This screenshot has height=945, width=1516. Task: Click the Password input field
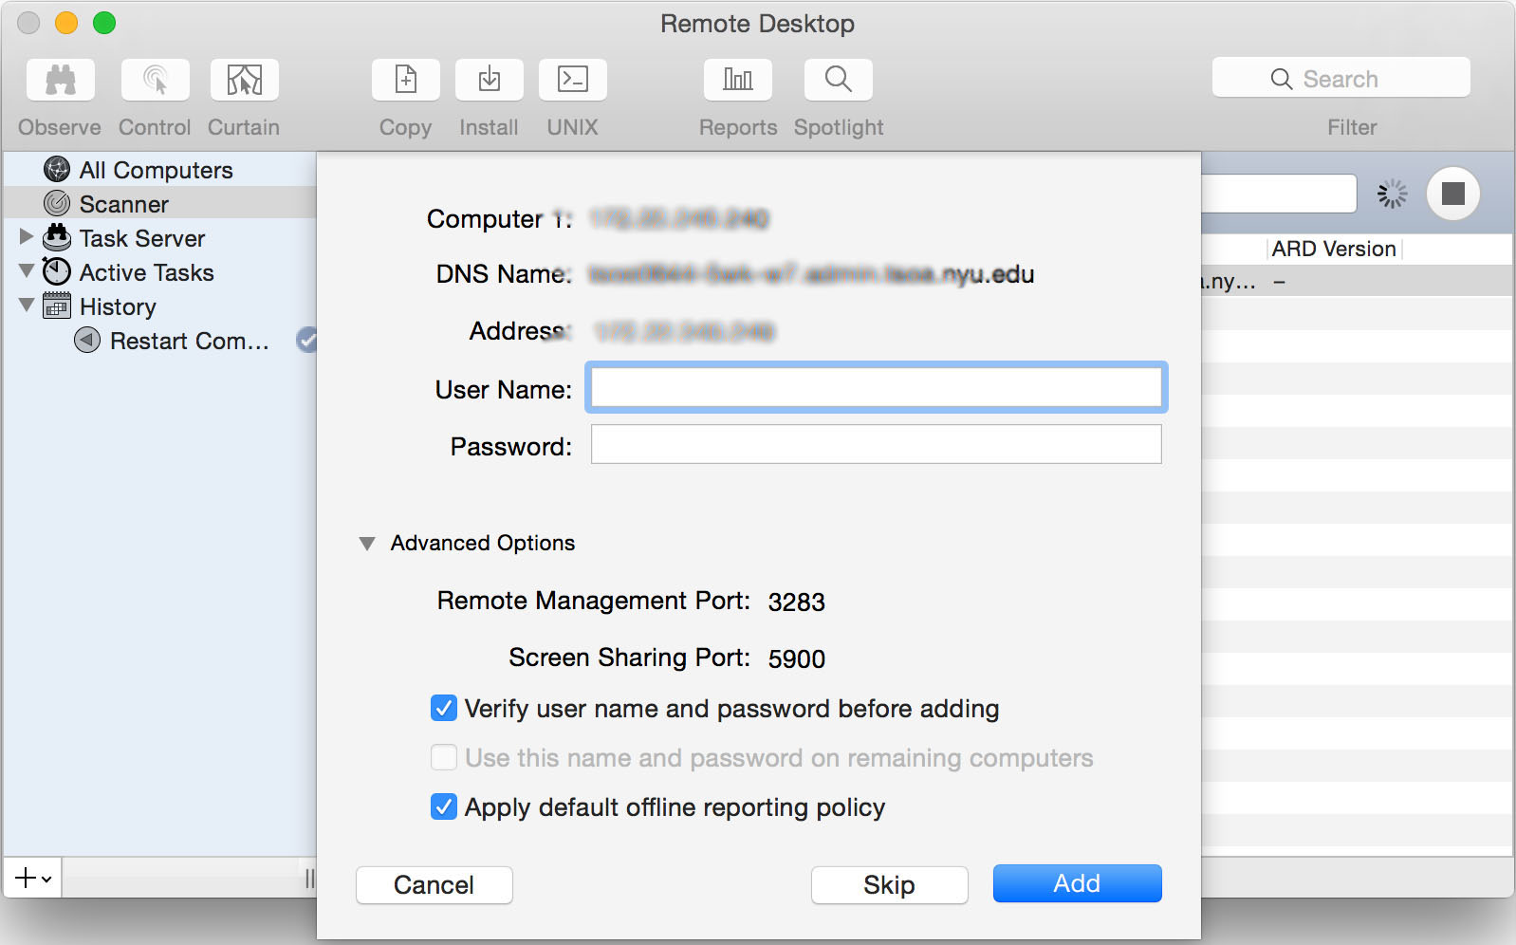point(876,445)
